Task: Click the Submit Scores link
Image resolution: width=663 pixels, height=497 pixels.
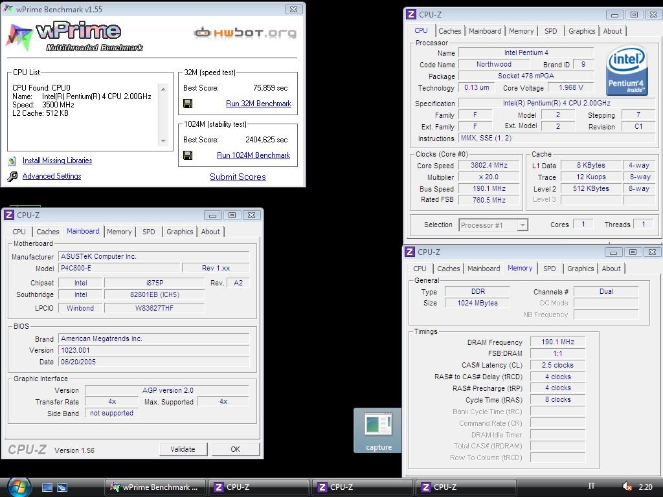Action: click(238, 177)
